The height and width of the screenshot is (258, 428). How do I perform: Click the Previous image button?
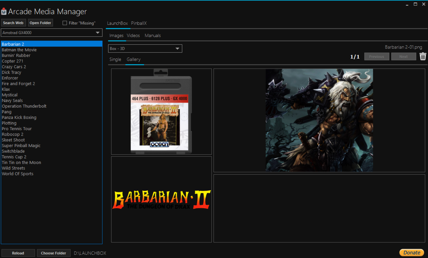tap(377, 56)
